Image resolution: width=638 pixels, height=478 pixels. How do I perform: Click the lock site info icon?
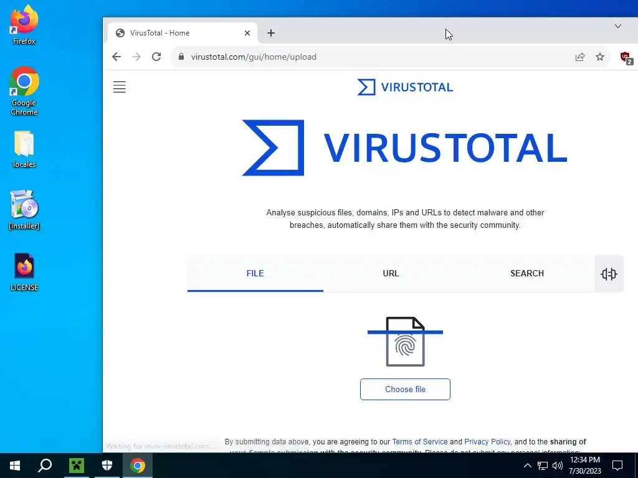(181, 57)
